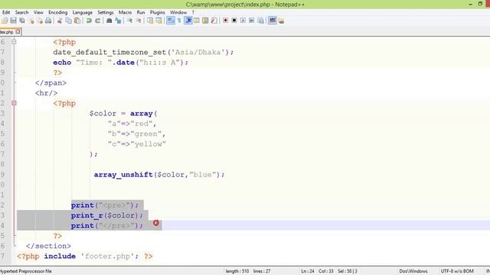This screenshot has width=490, height=275.
Task: Click the "b"=>"green" array entry
Action: point(136,134)
